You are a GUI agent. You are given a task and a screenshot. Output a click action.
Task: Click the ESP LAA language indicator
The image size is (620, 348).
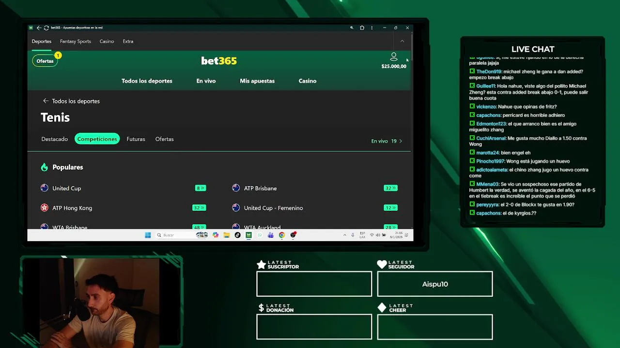coord(362,235)
